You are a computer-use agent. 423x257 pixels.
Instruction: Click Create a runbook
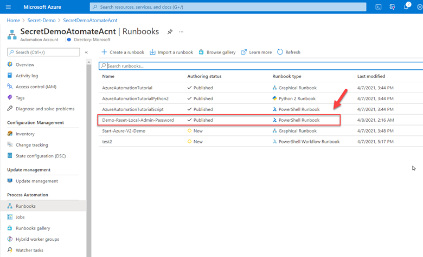point(123,52)
